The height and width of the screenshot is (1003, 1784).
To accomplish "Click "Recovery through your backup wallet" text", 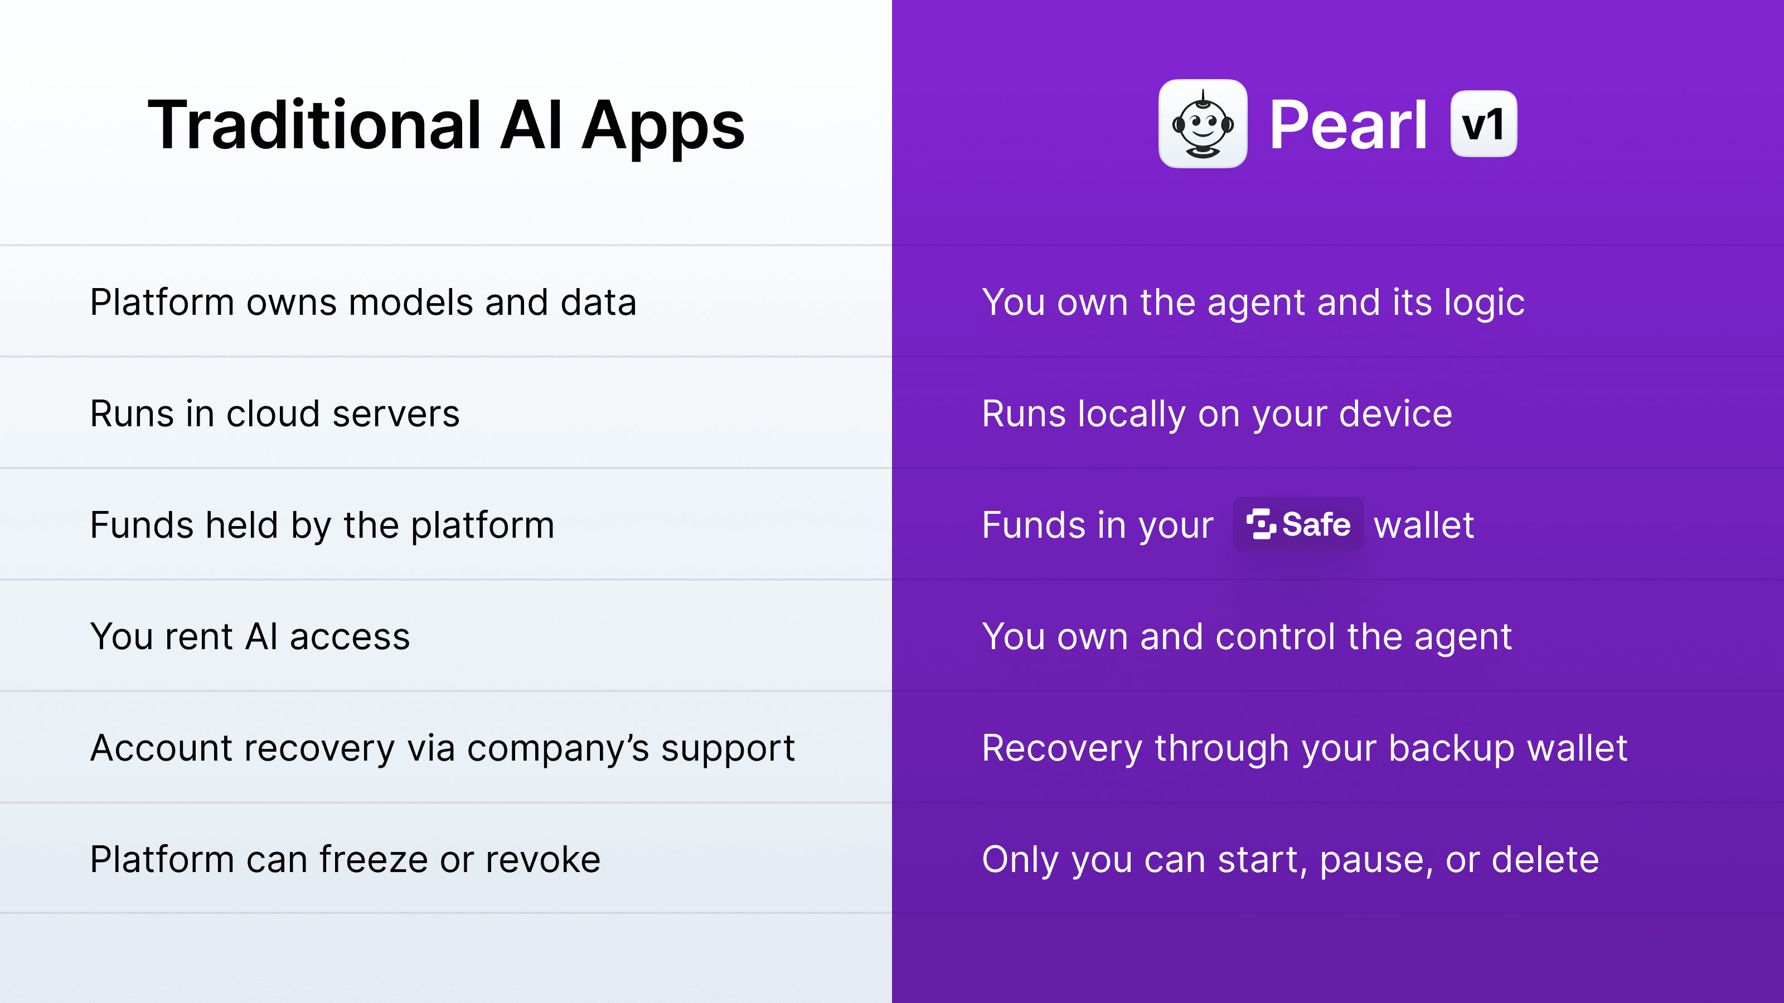I will [1304, 748].
